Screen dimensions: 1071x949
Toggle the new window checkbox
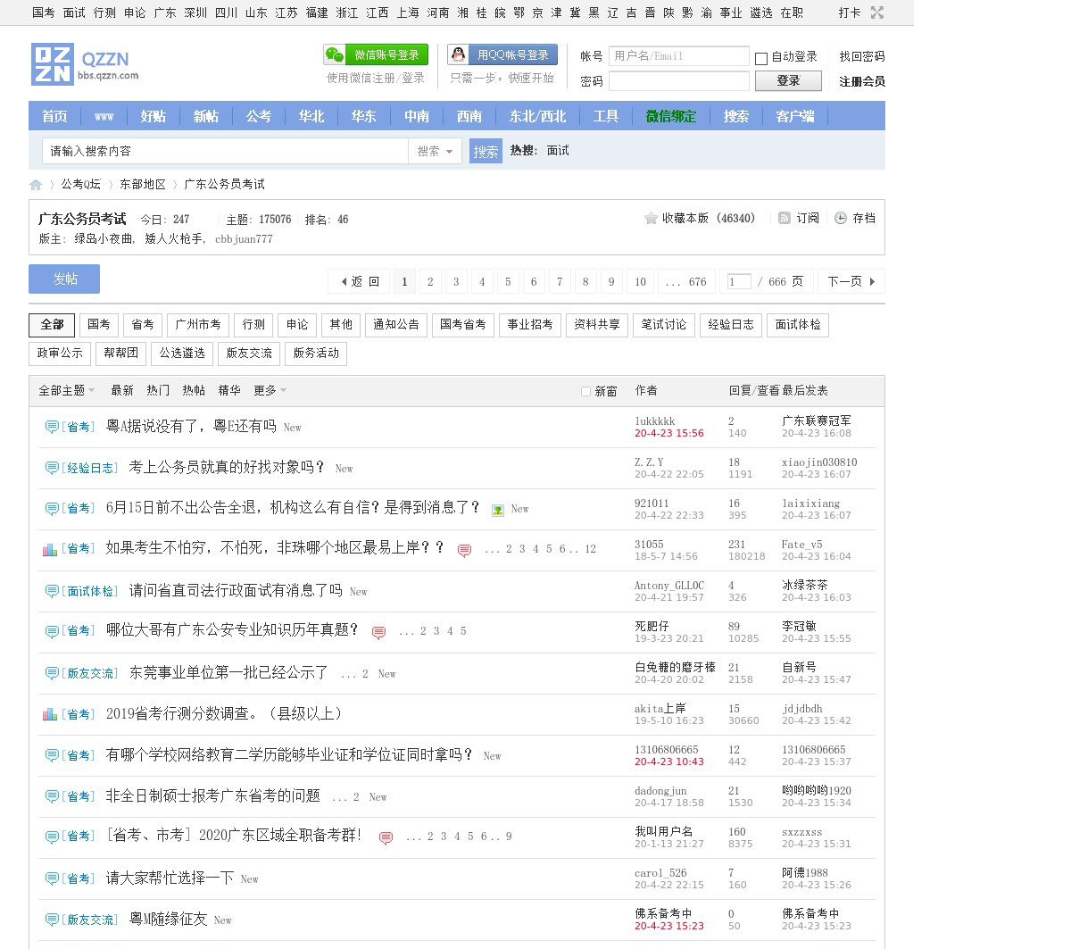click(585, 391)
